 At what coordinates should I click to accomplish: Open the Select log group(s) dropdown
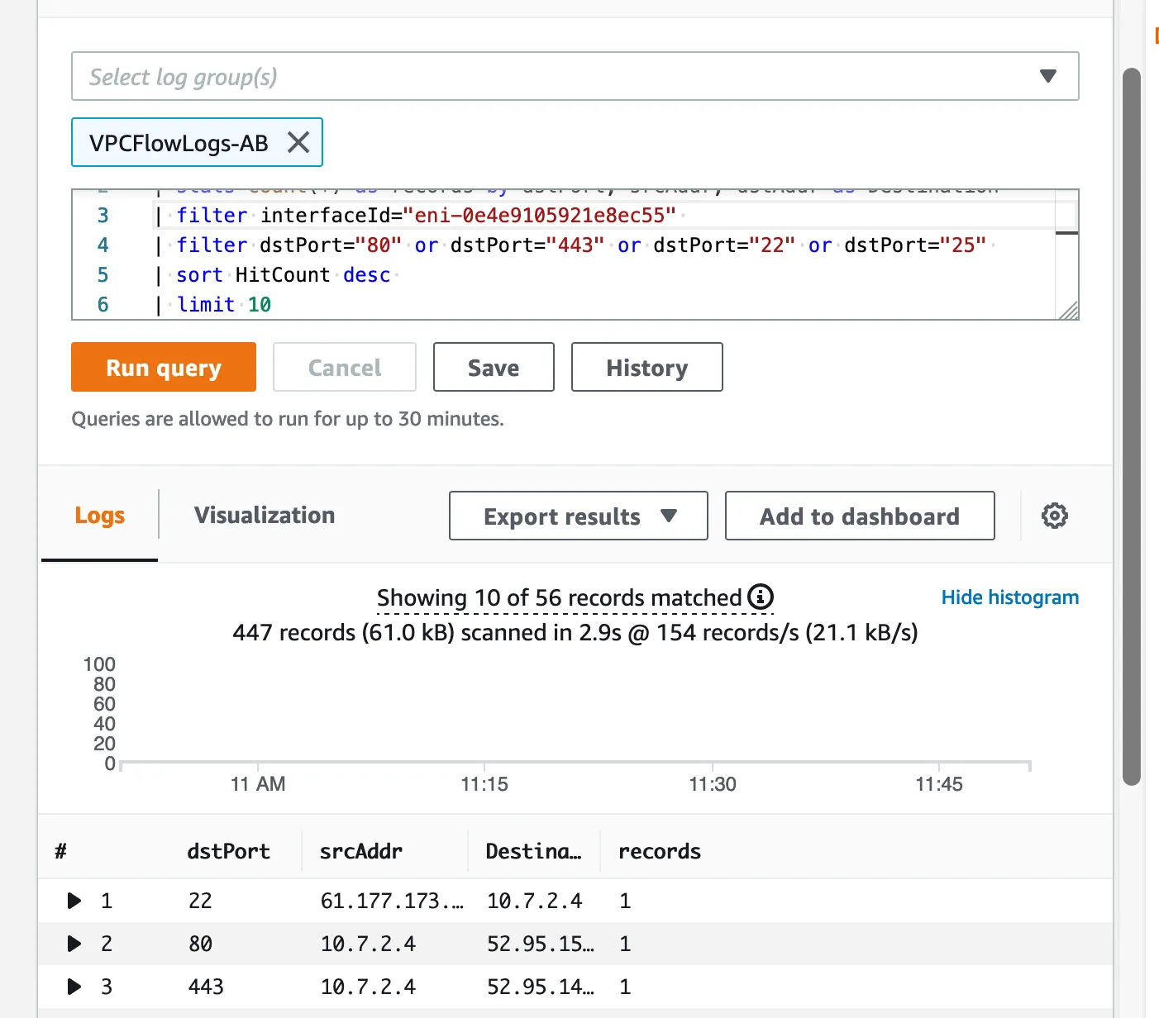[x=575, y=77]
